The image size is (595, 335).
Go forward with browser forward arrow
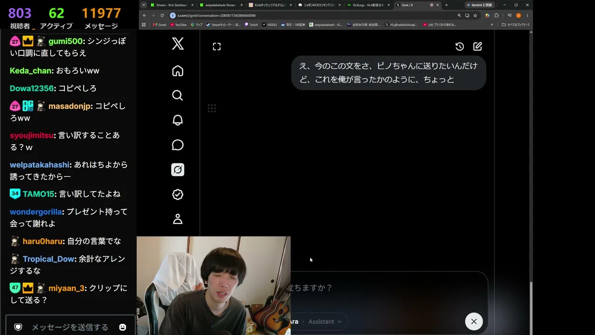click(153, 15)
